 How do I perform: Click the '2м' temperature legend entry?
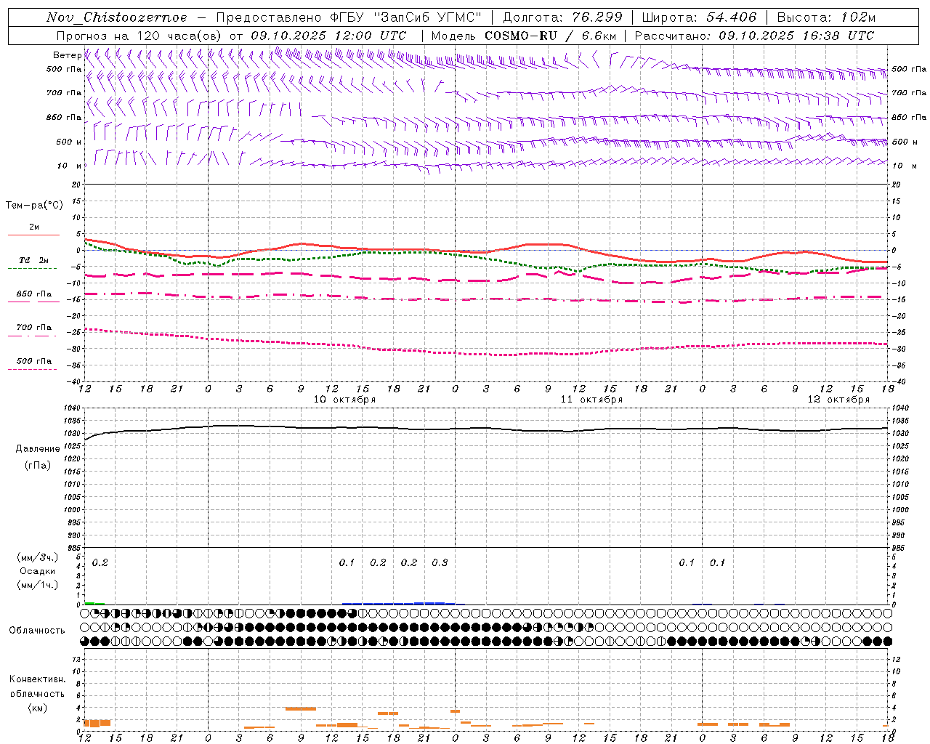point(34,227)
